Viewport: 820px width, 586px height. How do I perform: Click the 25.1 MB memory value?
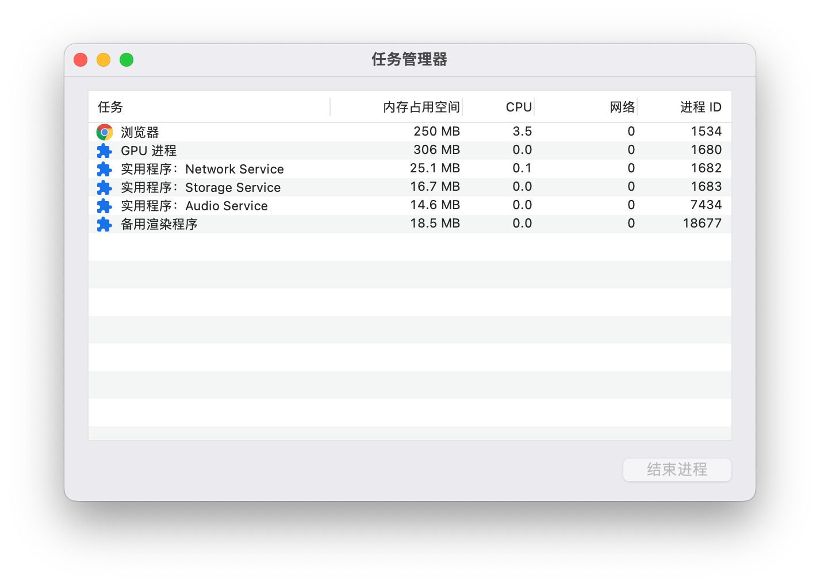click(x=435, y=168)
